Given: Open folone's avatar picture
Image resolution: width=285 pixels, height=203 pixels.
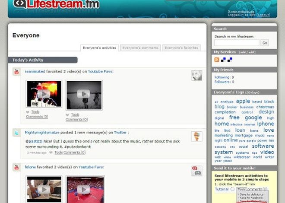Looking at the screenshot, I should pos(197,171).
